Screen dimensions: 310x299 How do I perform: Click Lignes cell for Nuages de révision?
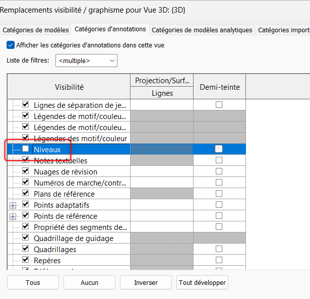click(162, 171)
